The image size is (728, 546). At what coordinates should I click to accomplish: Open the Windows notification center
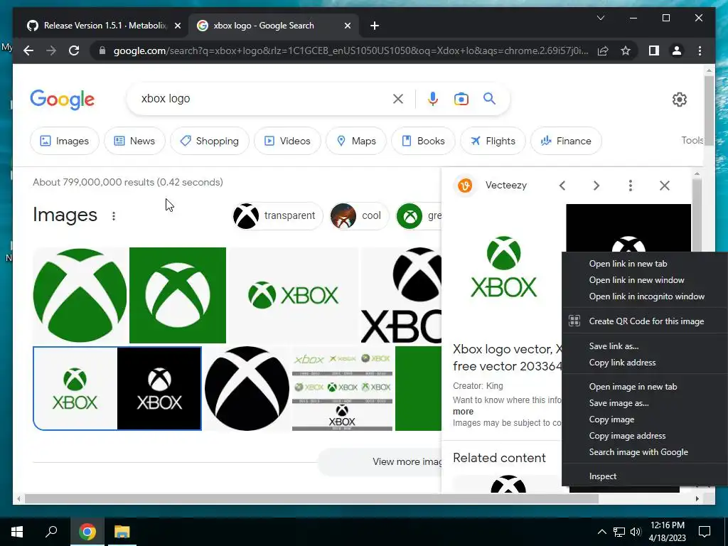coord(705,532)
